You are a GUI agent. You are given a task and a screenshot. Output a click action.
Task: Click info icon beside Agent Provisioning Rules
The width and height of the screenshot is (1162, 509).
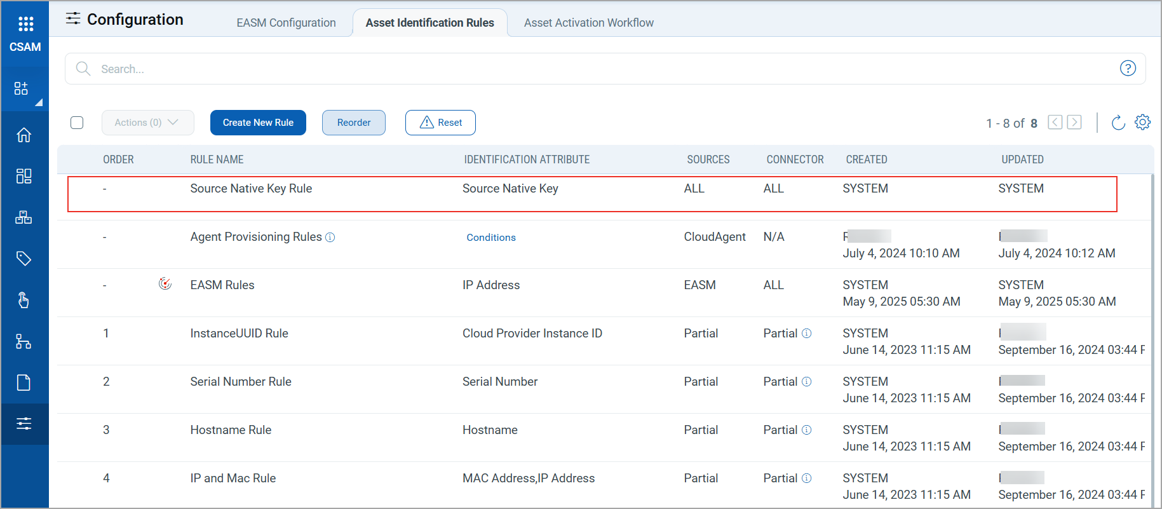[330, 238]
